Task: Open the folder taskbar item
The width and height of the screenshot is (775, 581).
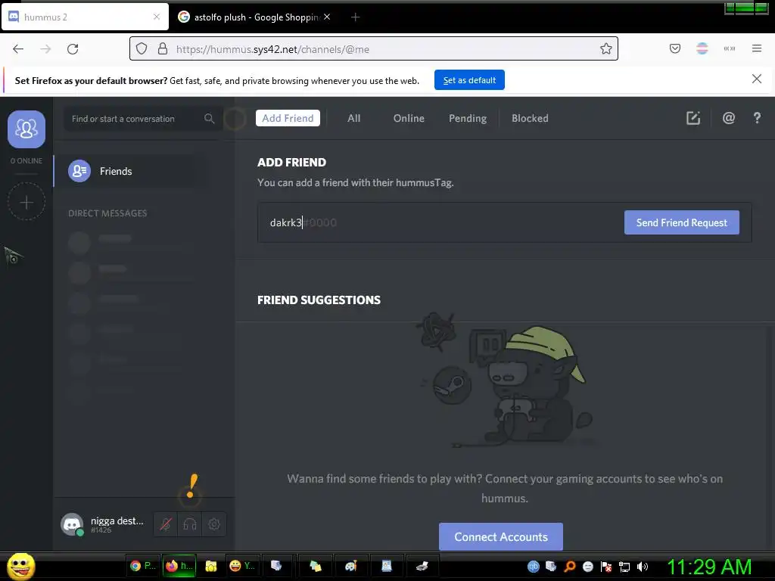Action: tap(211, 566)
